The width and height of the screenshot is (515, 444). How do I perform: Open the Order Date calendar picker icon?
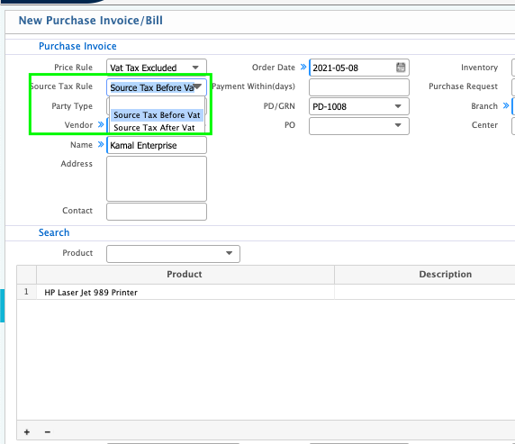click(401, 68)
